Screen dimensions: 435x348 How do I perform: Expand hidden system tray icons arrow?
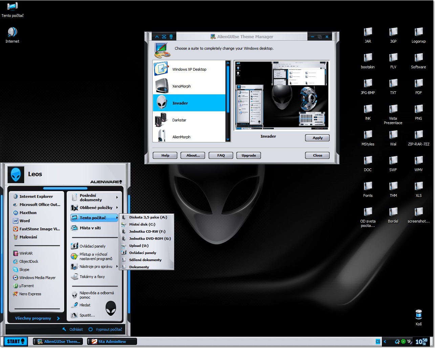(x=385, y=342)
